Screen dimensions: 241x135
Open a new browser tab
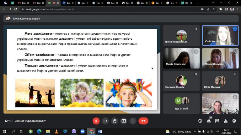[x=198, y=3]
